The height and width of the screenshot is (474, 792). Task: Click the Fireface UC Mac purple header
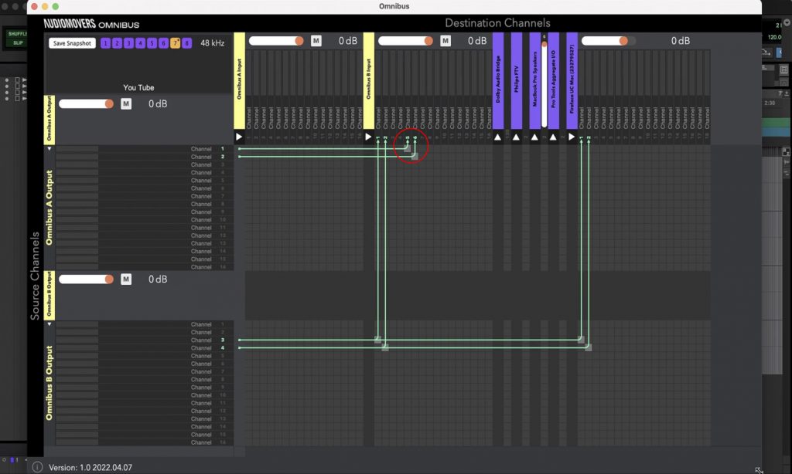572,81
